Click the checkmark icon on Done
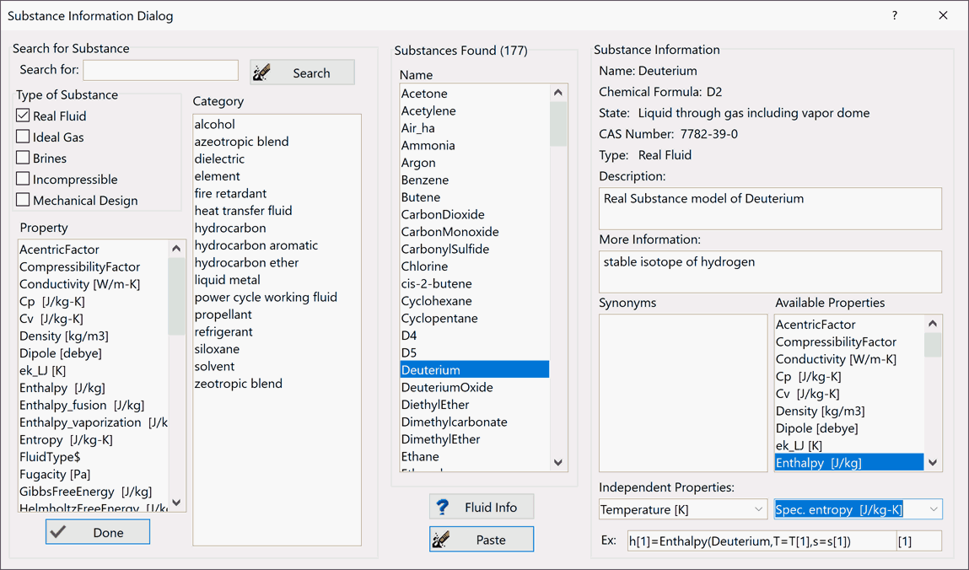 point(58,532)
